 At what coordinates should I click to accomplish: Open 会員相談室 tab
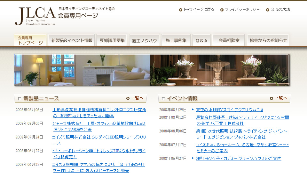(x=228, y=40)
